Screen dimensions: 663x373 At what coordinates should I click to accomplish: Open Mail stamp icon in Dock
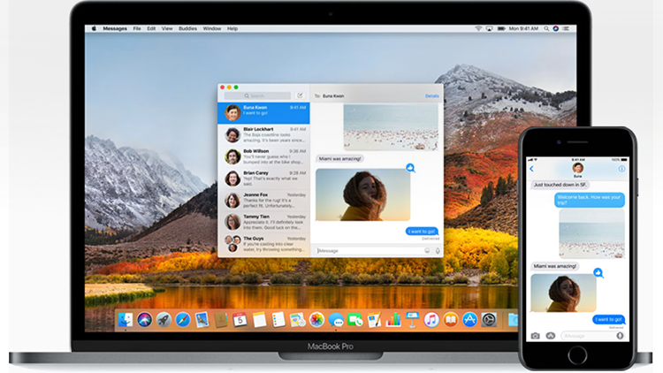(x=202, y=320)
